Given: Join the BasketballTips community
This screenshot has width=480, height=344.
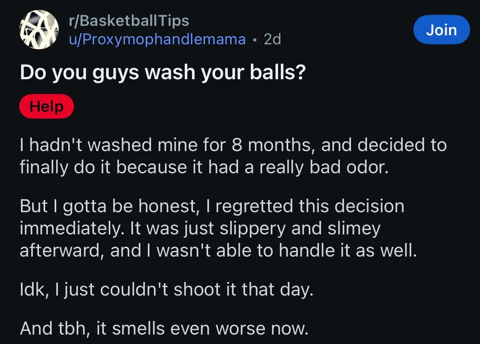Looking at the screenshot, I should 442,30.
